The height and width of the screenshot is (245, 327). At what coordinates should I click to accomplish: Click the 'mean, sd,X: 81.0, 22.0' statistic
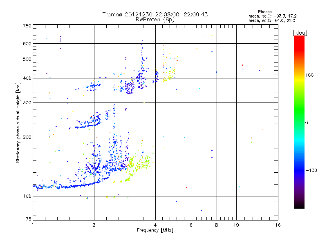(x=272, y=20)
